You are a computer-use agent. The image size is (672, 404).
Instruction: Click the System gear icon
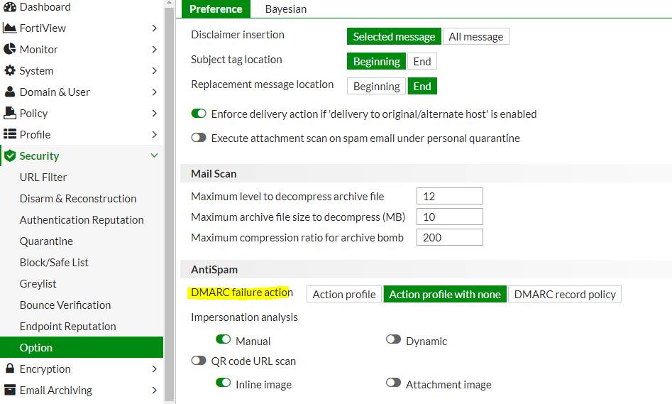pos(10,71)
